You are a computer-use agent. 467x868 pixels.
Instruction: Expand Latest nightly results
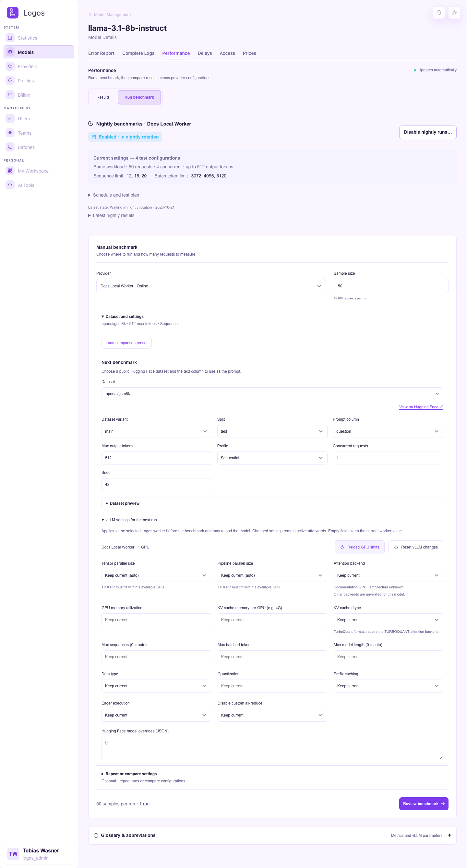(x=111, y=216)
